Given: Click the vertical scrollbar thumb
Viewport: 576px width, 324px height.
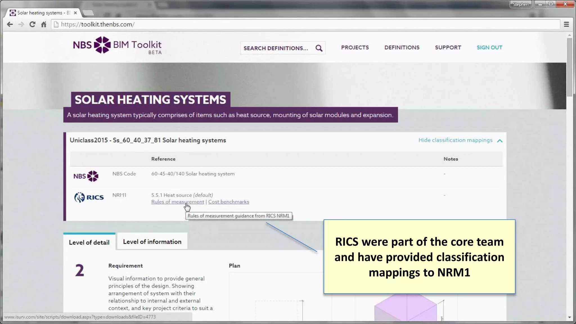Looking at the screenshot, I should point(569,67).
